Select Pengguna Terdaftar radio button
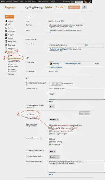Screen dimensions: 105x180 (x=50, y=128)
